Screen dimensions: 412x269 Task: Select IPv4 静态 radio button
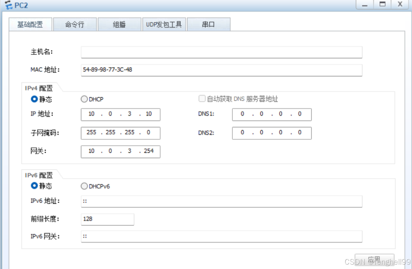click(34, 99)
